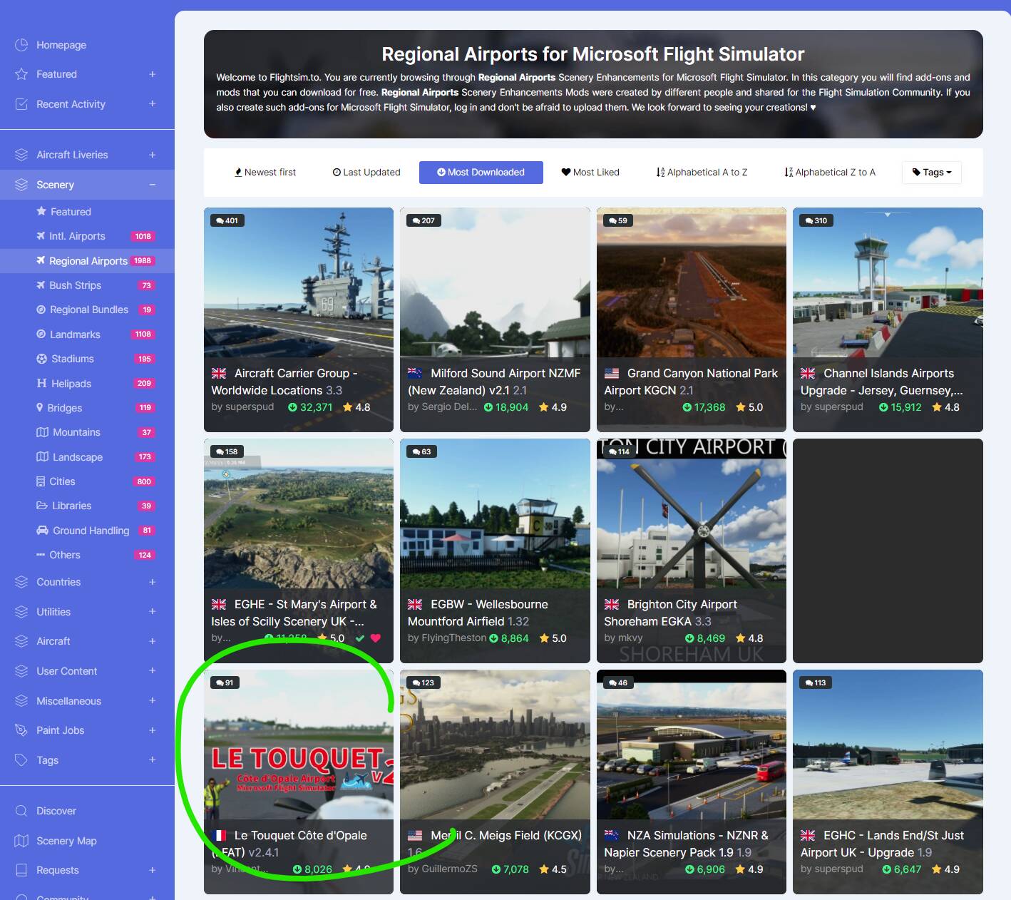Click the Homepage clock icon
This screenshot has height=900, width=1011.
pyautogui.click(x=21, y=45)
